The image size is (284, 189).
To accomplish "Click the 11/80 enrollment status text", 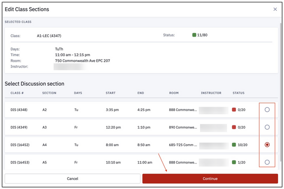I will pyautogui.click(x=202, y=35).
